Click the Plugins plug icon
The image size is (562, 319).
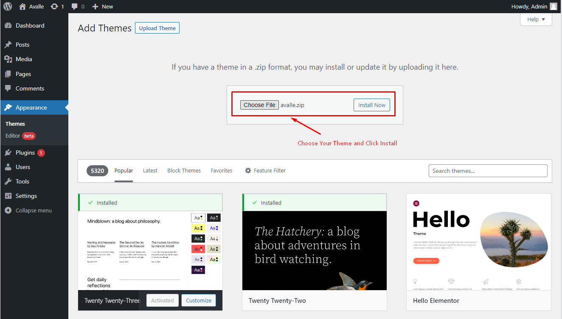click(x=8, y=152)
